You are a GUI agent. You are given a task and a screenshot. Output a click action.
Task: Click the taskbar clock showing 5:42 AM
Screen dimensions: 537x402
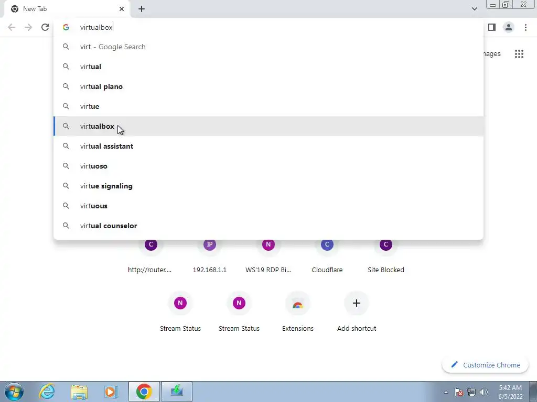point(510,392)
